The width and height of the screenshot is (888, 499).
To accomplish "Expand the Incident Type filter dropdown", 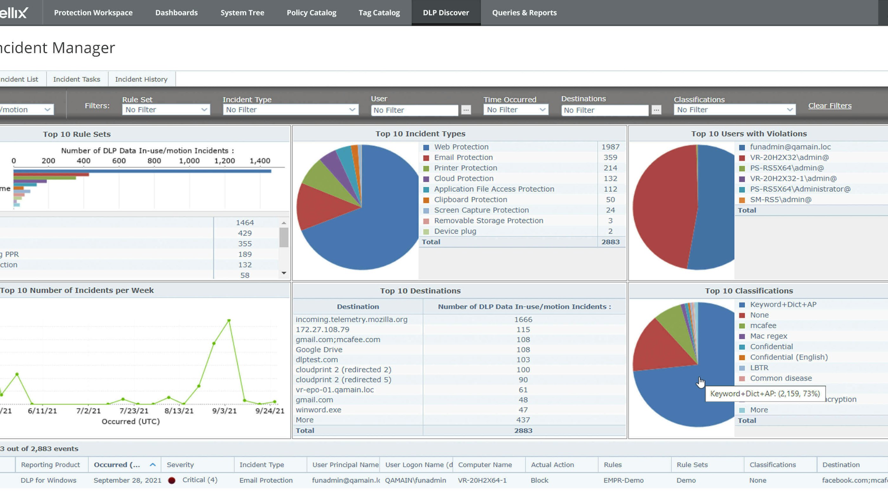I will click(290, 110).
